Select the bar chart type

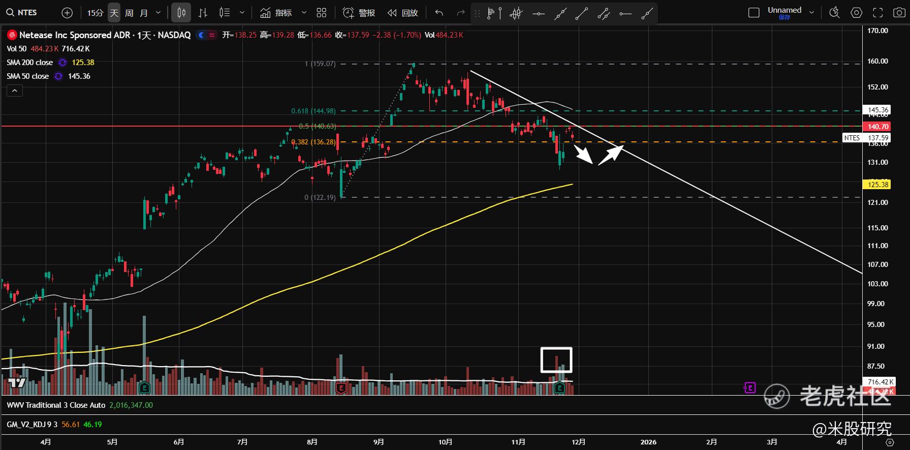203,13
